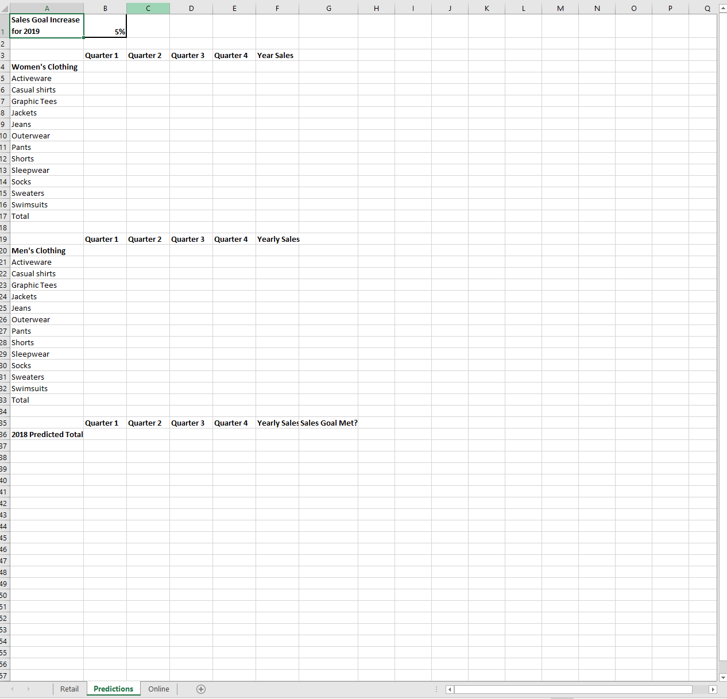This screenshot has width=727, height=699.
Task: Click the previous sheet navigation arrow
Action: [12, 689]
